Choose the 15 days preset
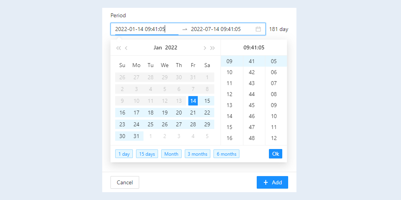The width and height of the screenshot is (401, 200). coord(147,154)
